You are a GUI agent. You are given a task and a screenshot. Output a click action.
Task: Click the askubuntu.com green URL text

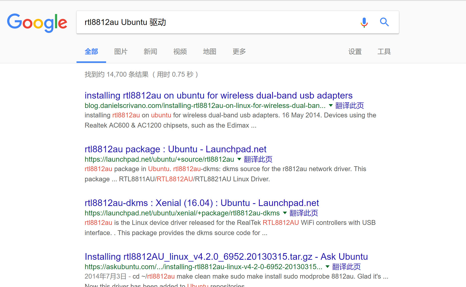click(x=204, y=267)
